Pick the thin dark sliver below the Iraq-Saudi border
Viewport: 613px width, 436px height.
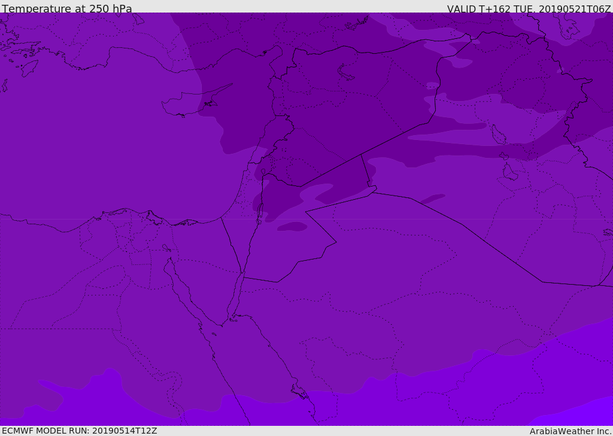(x=433, y=198)
